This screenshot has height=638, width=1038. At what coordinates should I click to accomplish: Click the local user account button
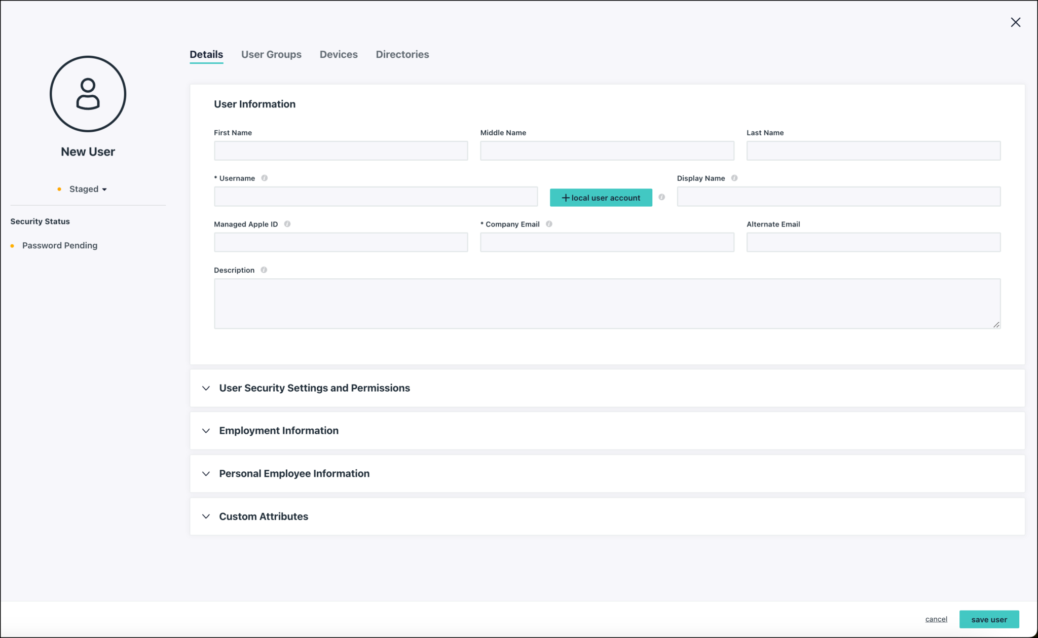pos(601,197)
